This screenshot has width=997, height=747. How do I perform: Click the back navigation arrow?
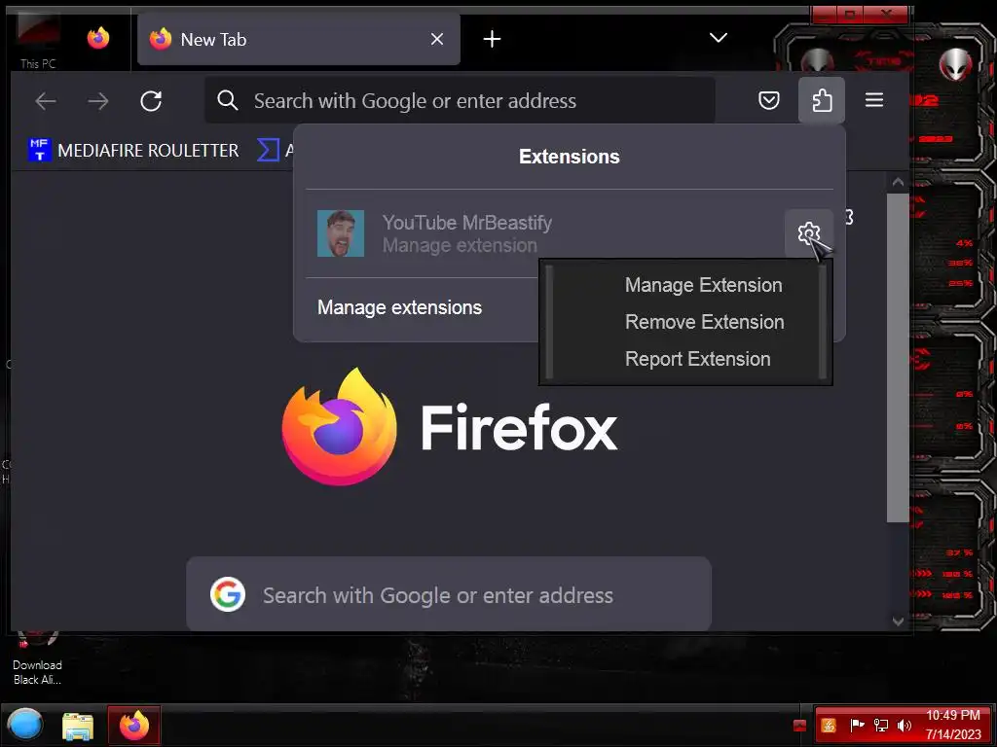tap(46, 101)
